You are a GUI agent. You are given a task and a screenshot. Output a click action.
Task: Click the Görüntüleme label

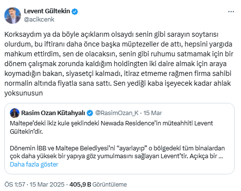coord(110,185)
